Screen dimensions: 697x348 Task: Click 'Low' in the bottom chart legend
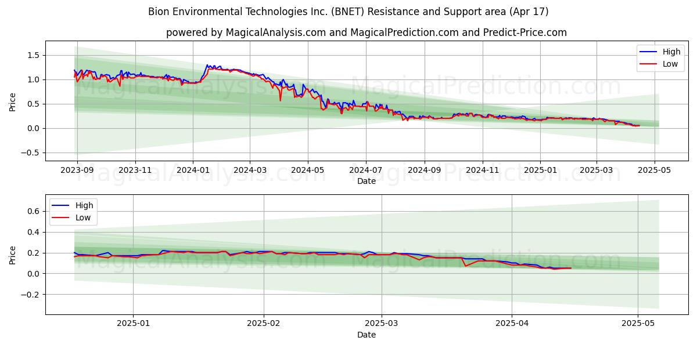tap(83, 217)
